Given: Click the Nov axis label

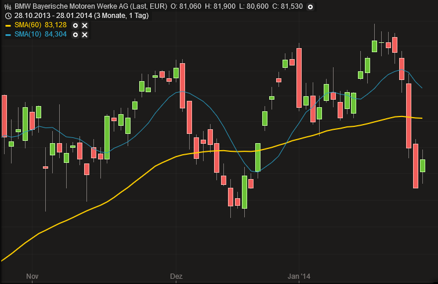Looking at the screenshot, I should tap(32, 276).
